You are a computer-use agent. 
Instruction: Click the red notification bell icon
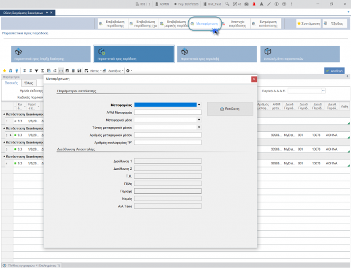(254, 4)
